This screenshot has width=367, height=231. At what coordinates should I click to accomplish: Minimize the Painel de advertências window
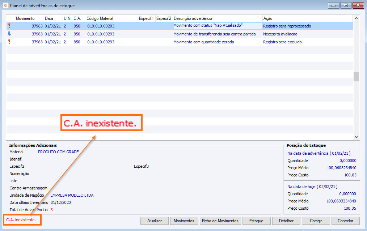[x=334, y=5]
